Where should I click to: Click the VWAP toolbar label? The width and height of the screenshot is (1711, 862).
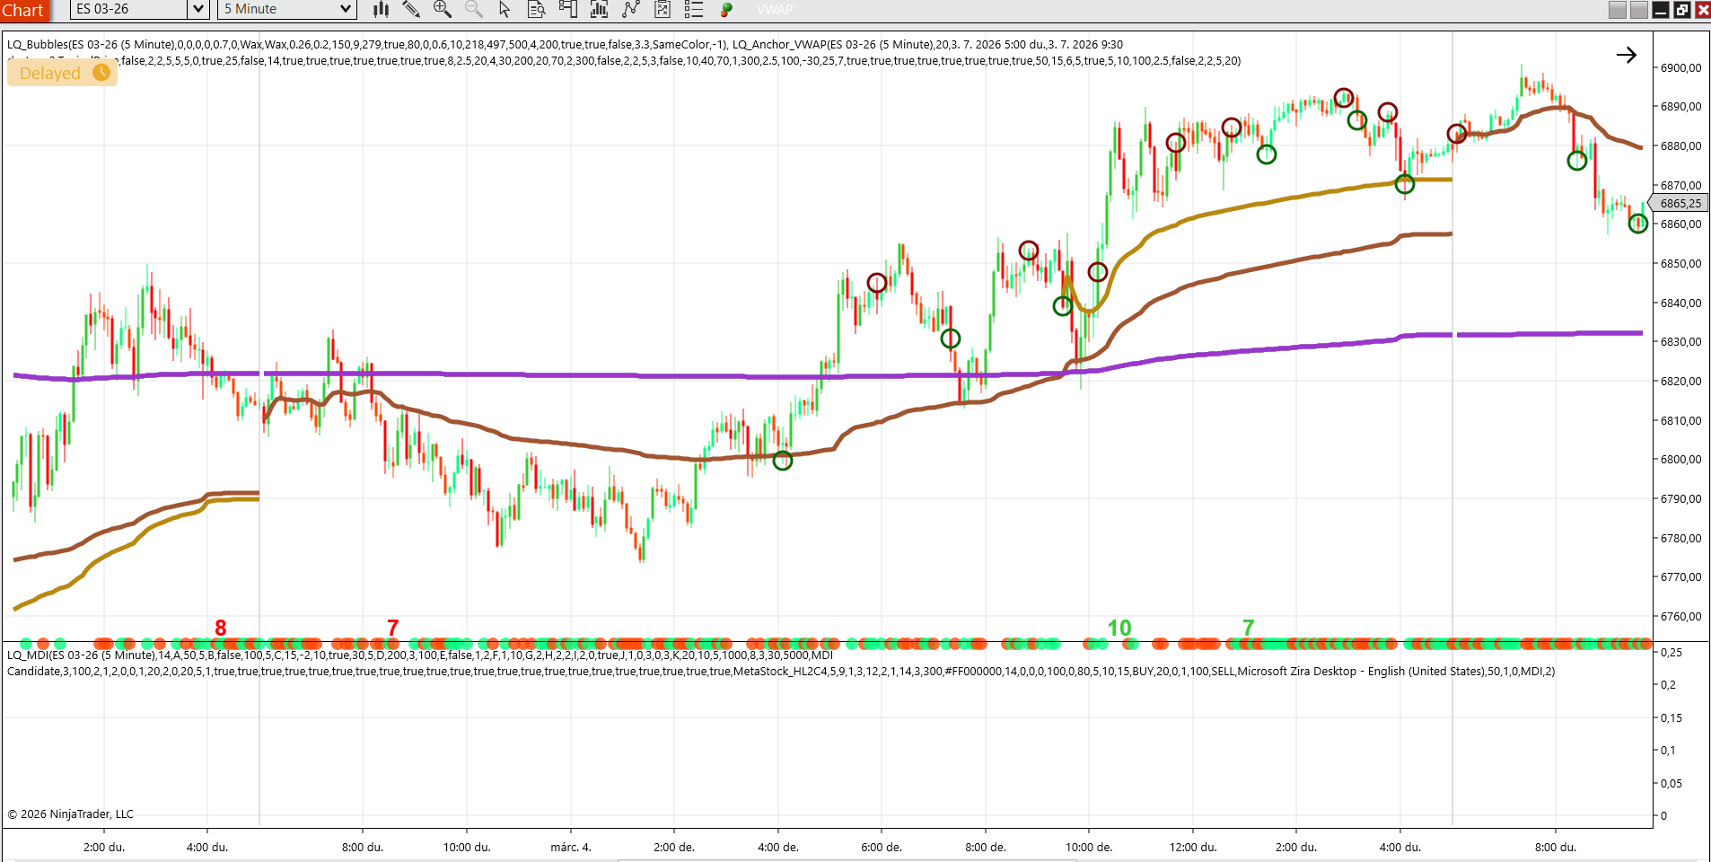(x=775, y=9)
